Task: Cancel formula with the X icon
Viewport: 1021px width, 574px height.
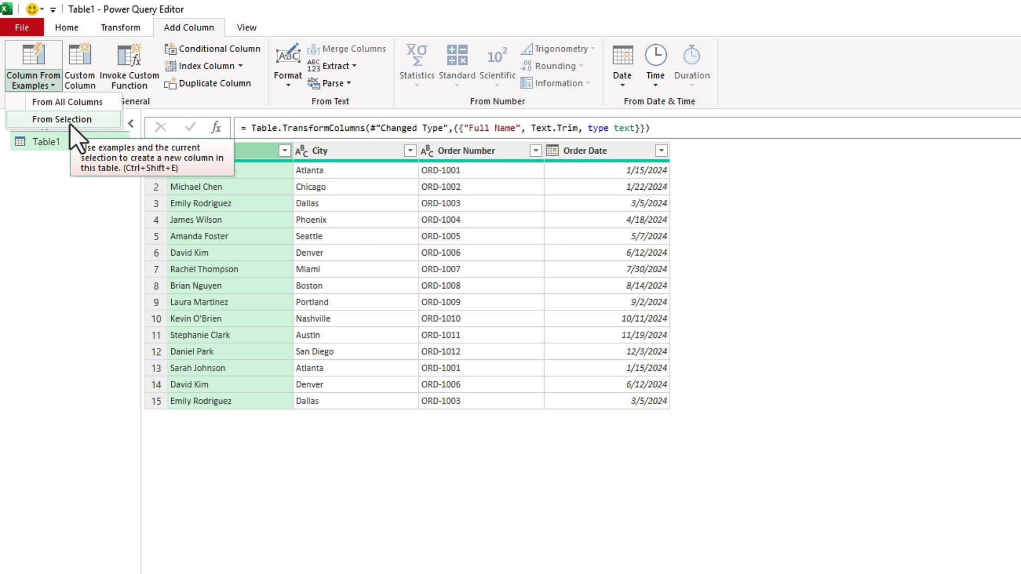Action: pos(161,128)
